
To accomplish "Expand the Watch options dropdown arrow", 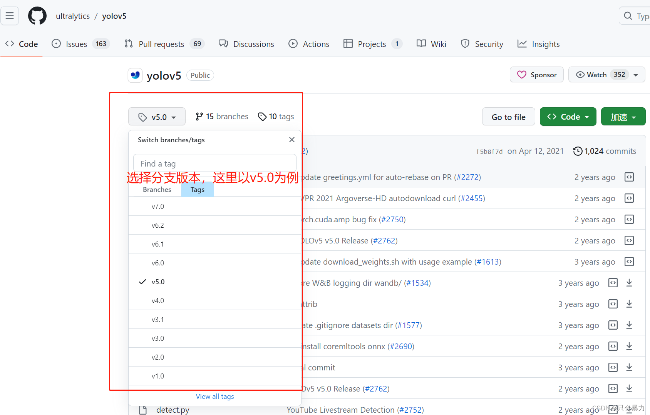I will tap(636, 75).
